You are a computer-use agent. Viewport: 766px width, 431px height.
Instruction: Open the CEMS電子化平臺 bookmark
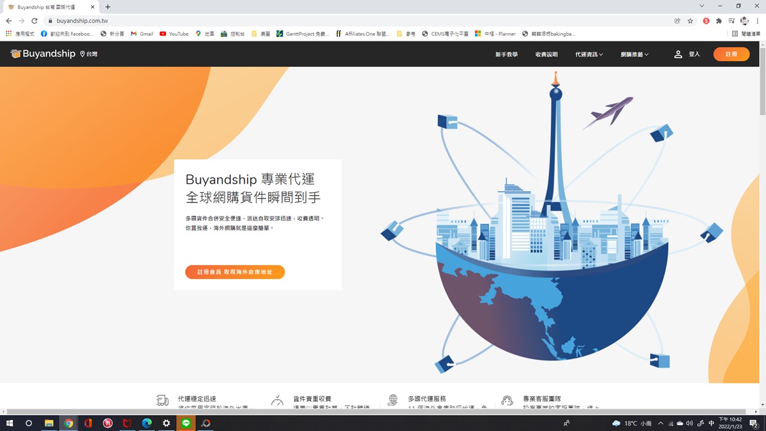click(445, 34)
